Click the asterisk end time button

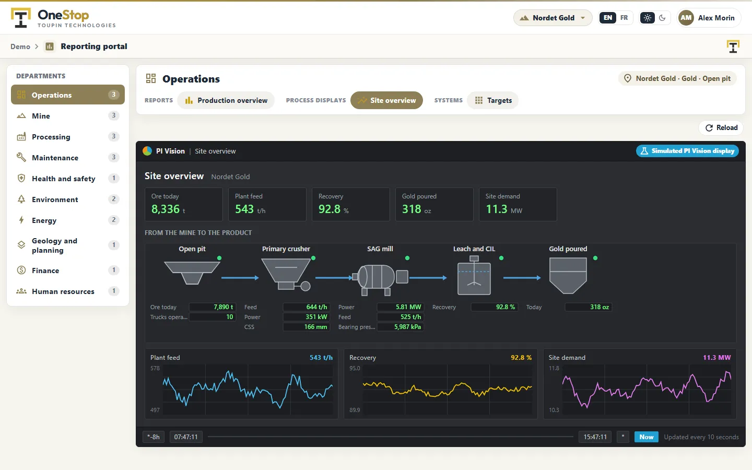623,437
